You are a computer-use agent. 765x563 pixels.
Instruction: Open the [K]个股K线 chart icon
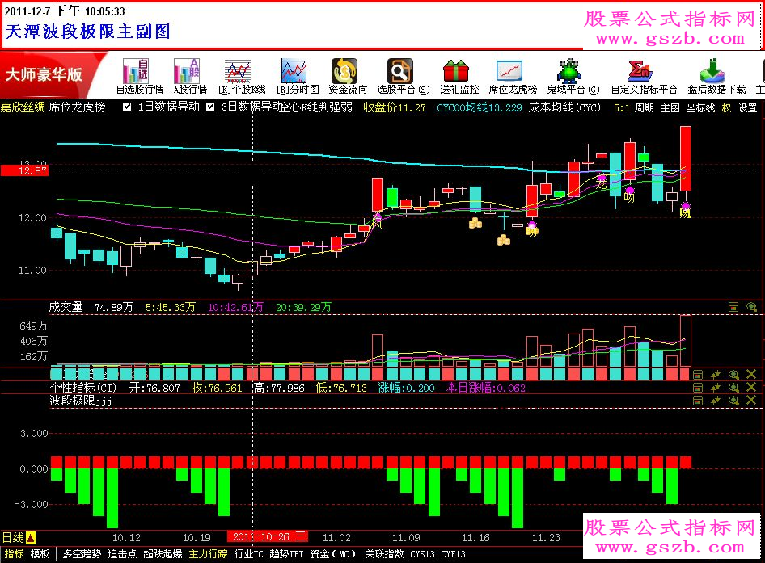pos(242,77)
